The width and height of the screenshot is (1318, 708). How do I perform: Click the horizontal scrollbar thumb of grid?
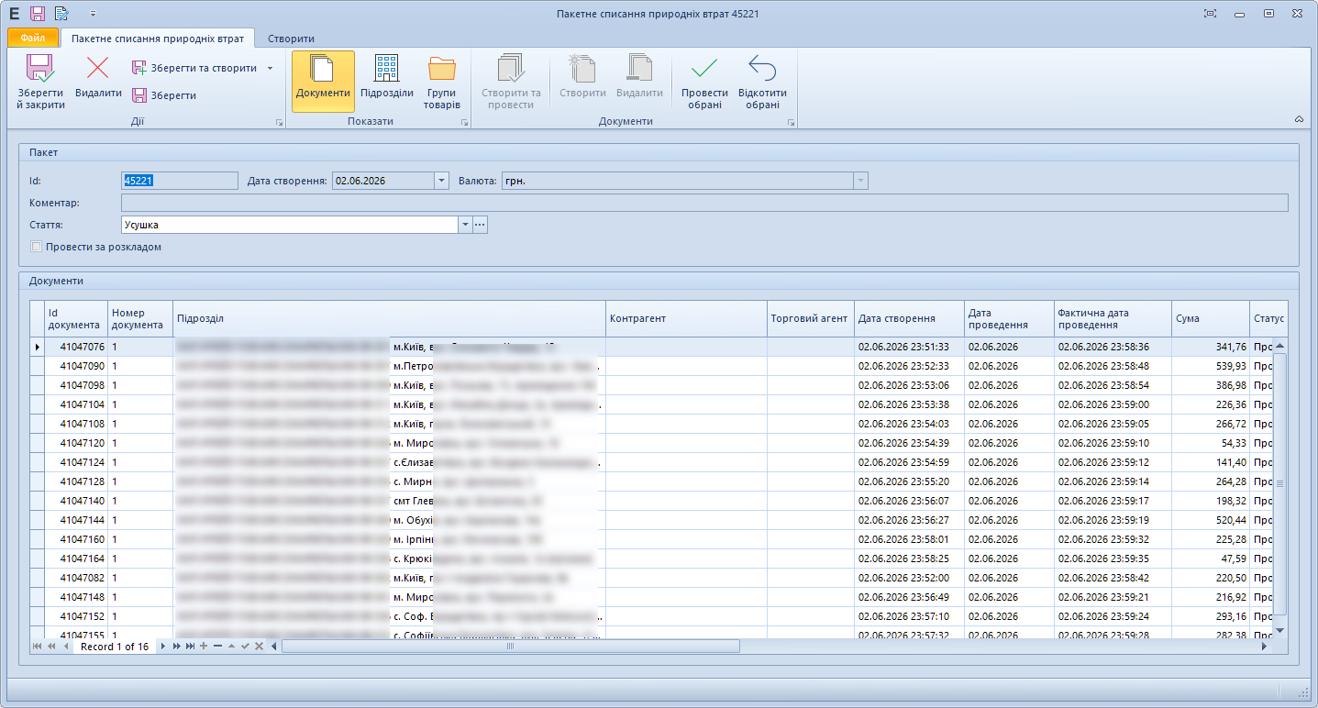(511, 647)
